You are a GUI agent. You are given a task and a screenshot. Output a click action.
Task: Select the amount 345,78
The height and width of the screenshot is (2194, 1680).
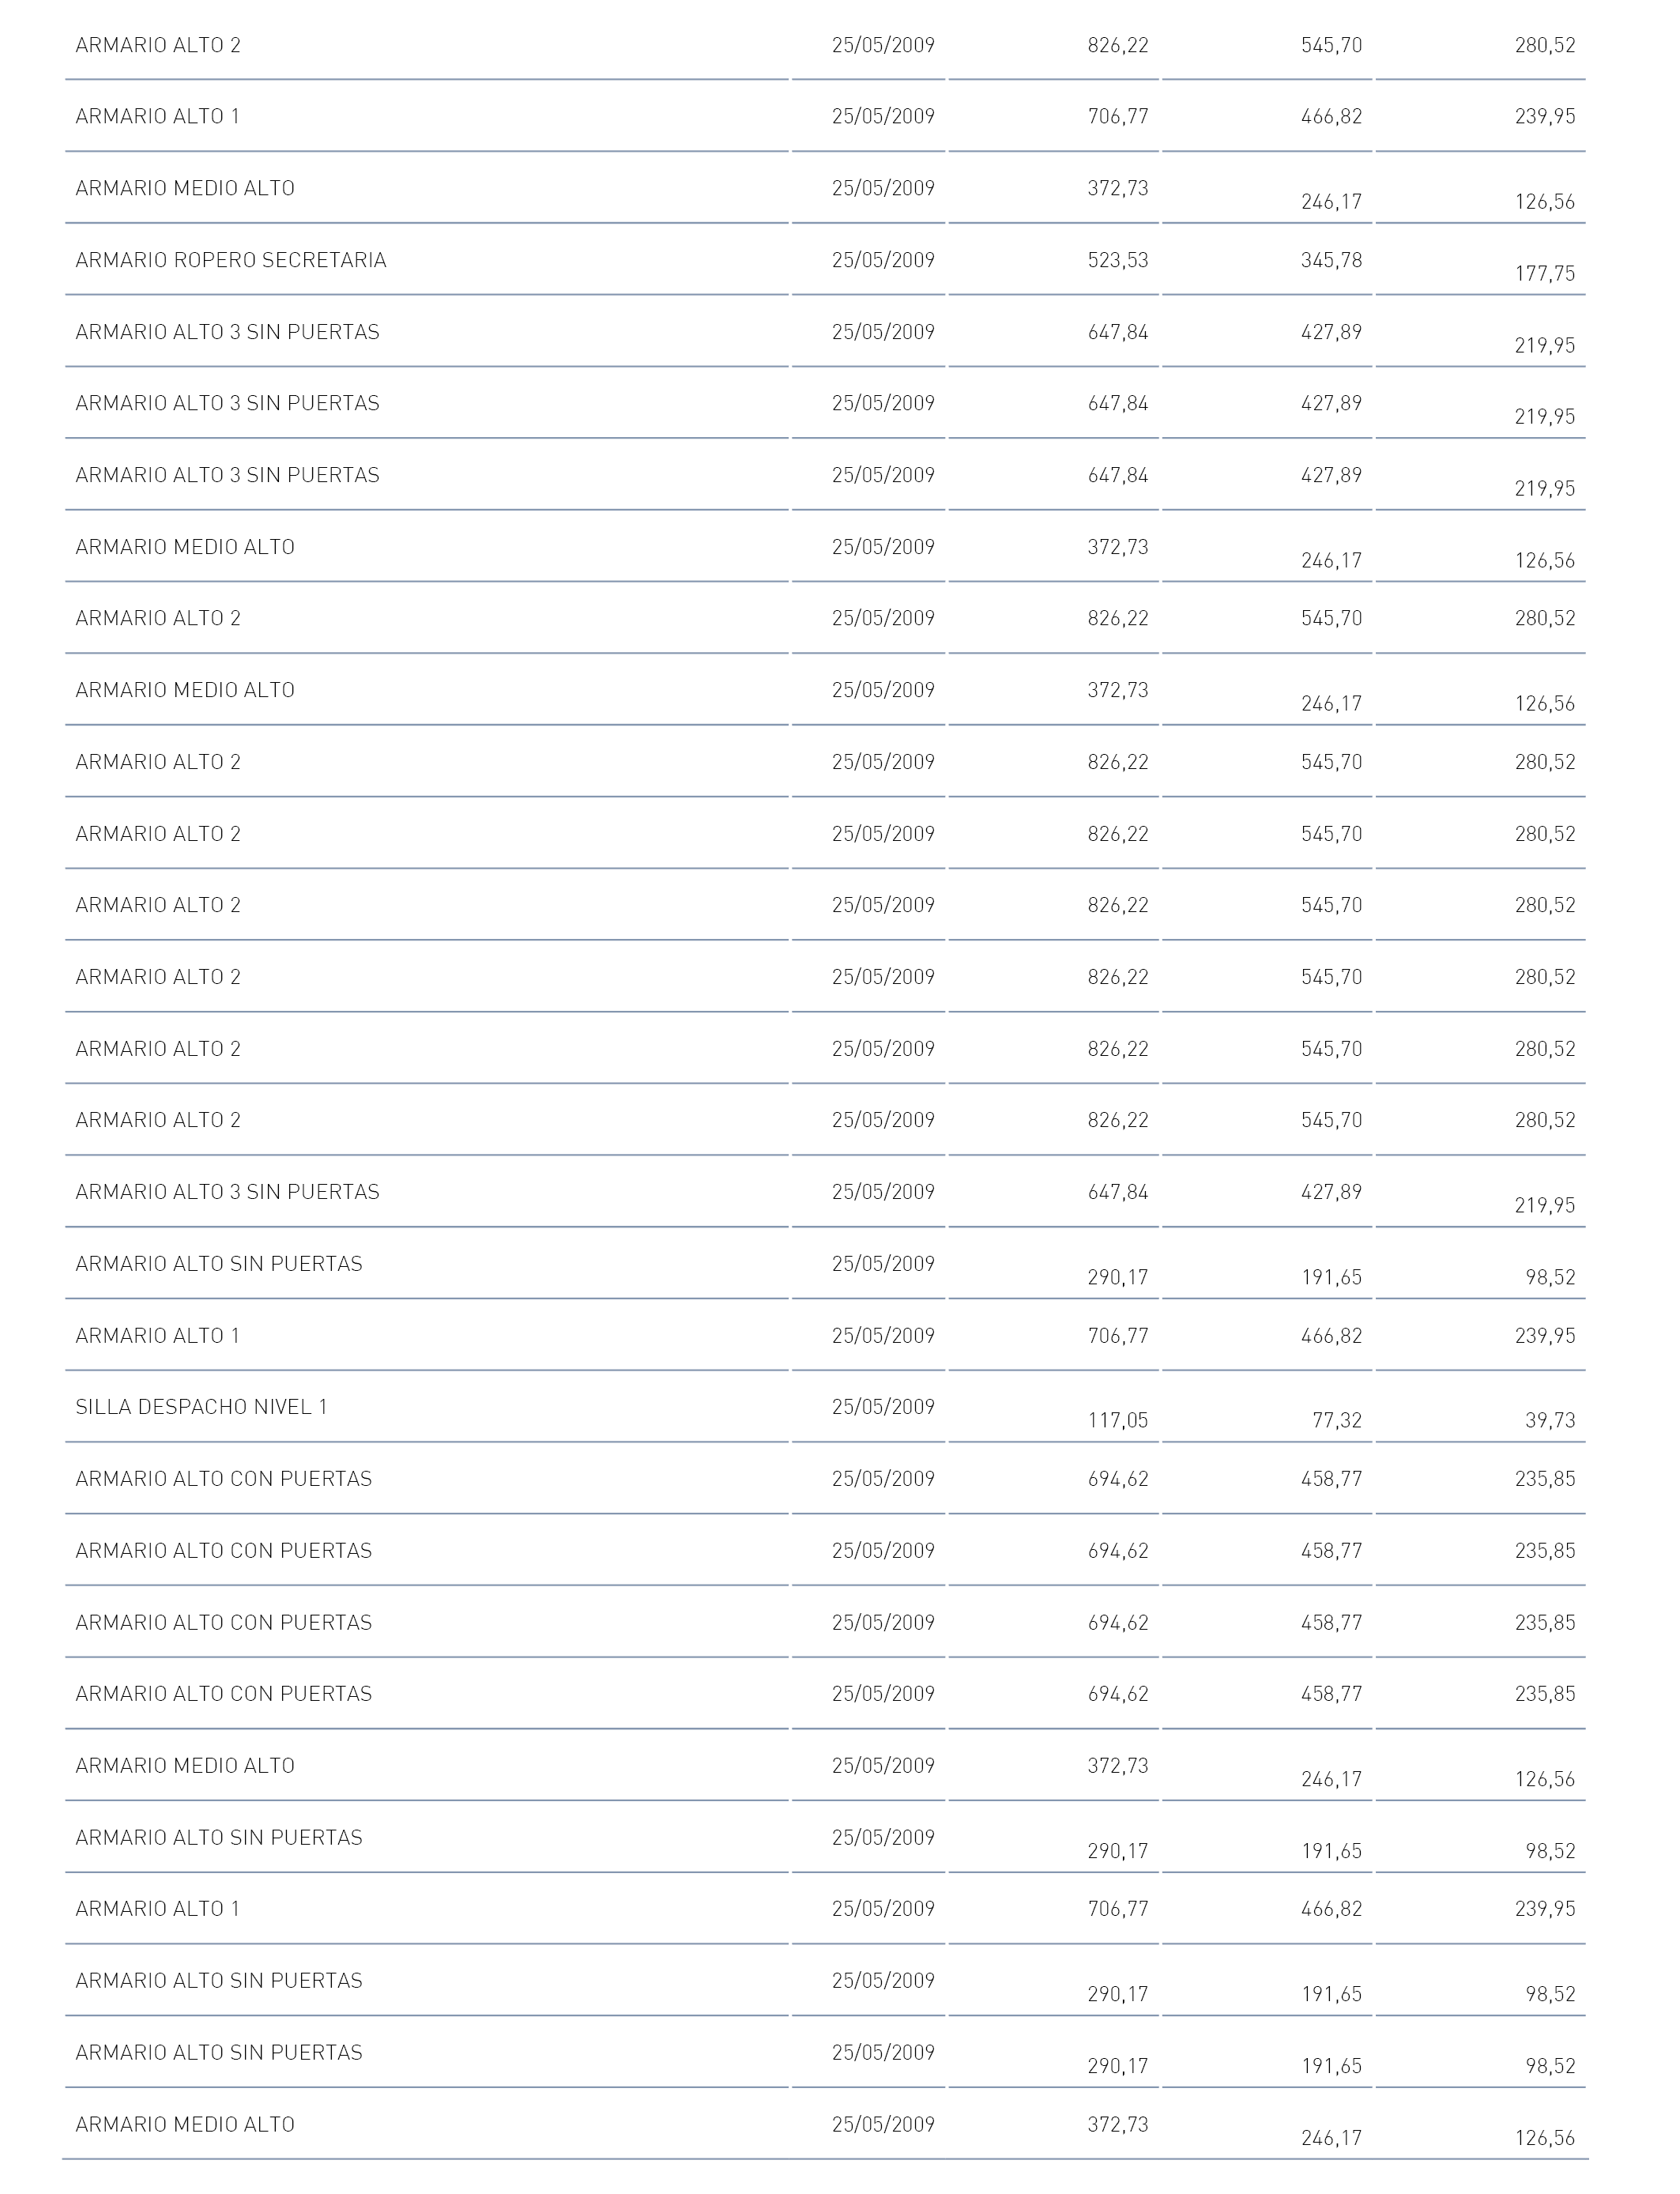point(1331,260)
